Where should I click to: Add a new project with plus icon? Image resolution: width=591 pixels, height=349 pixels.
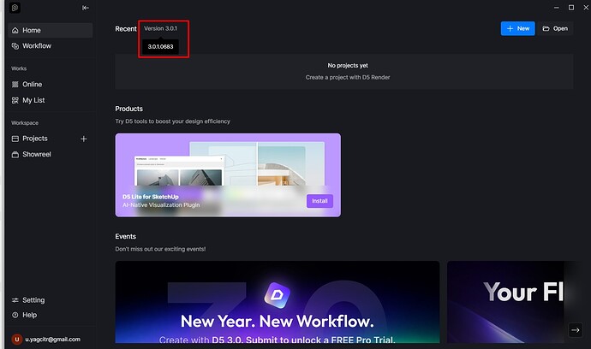(x=83, y=139)
